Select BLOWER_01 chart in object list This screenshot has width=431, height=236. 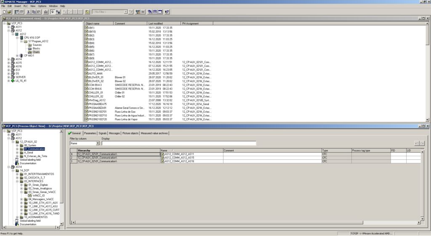point(96,77)
